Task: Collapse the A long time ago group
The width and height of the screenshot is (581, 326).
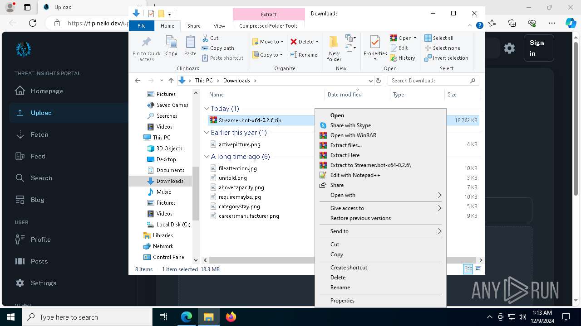Action: pyautogui.click(x=207, y=157)
